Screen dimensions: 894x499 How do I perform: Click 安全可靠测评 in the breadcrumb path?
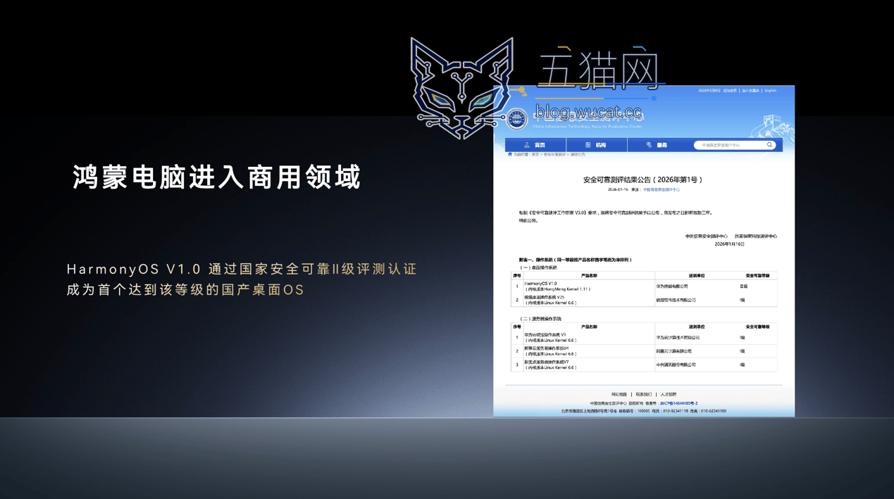(x=554, y=154)
